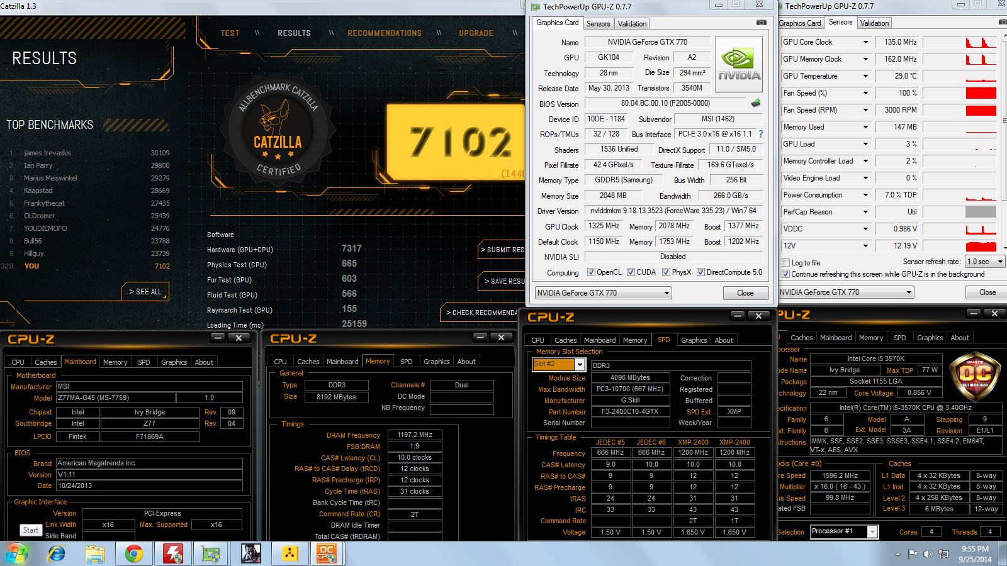
Task: Open the Fan Speed (%) sensor dropdown
Action: (865, 93)
